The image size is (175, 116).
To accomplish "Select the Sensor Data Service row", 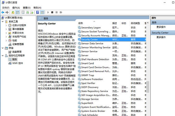I will point(112,44).
